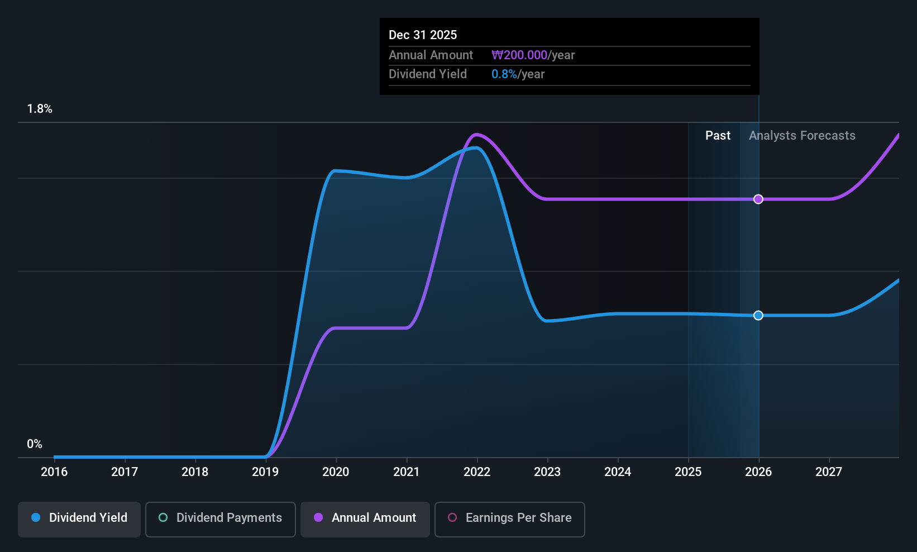Click the teal Dividend Payments circle icon
The height and width of the screenshot is (552, 917).
pyautogui.click(x=163, y=517)
